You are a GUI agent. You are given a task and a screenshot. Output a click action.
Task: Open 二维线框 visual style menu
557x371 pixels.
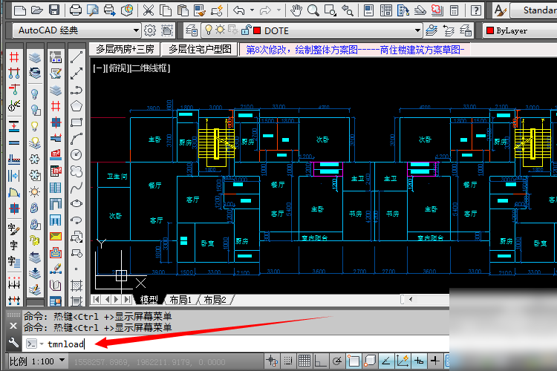click(151, 68)
